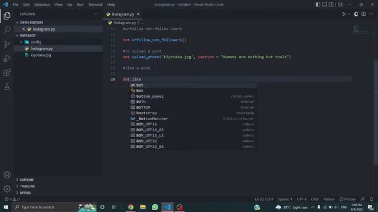Close the Instagram.py editor tab

coord(138,14)
